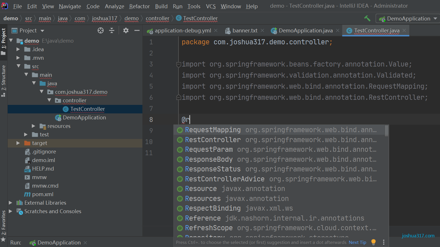Click the Collapse All icon in Project panel
Image resolution: width=440 pixels, height=247 pixels.
(x=112, y=30)
